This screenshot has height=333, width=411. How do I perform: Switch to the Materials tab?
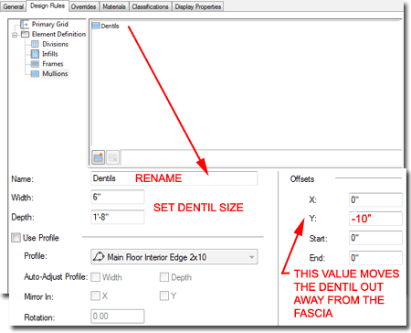pyautogui.click(x=114, y=6)
